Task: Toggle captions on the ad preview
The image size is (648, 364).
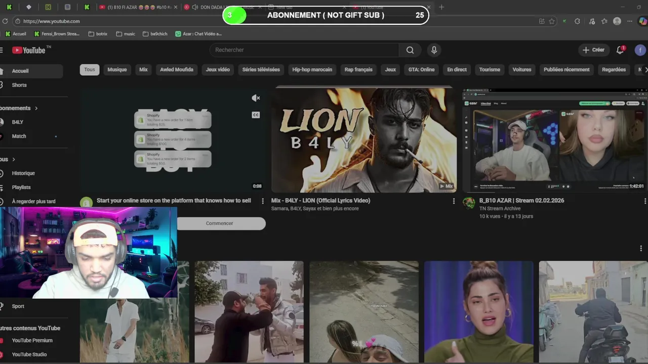Action: pyautogui.click(x=256, y=115)
